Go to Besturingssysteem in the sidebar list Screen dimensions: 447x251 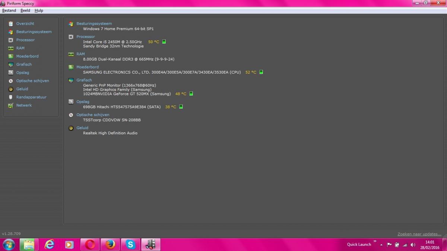coord(34,32)
